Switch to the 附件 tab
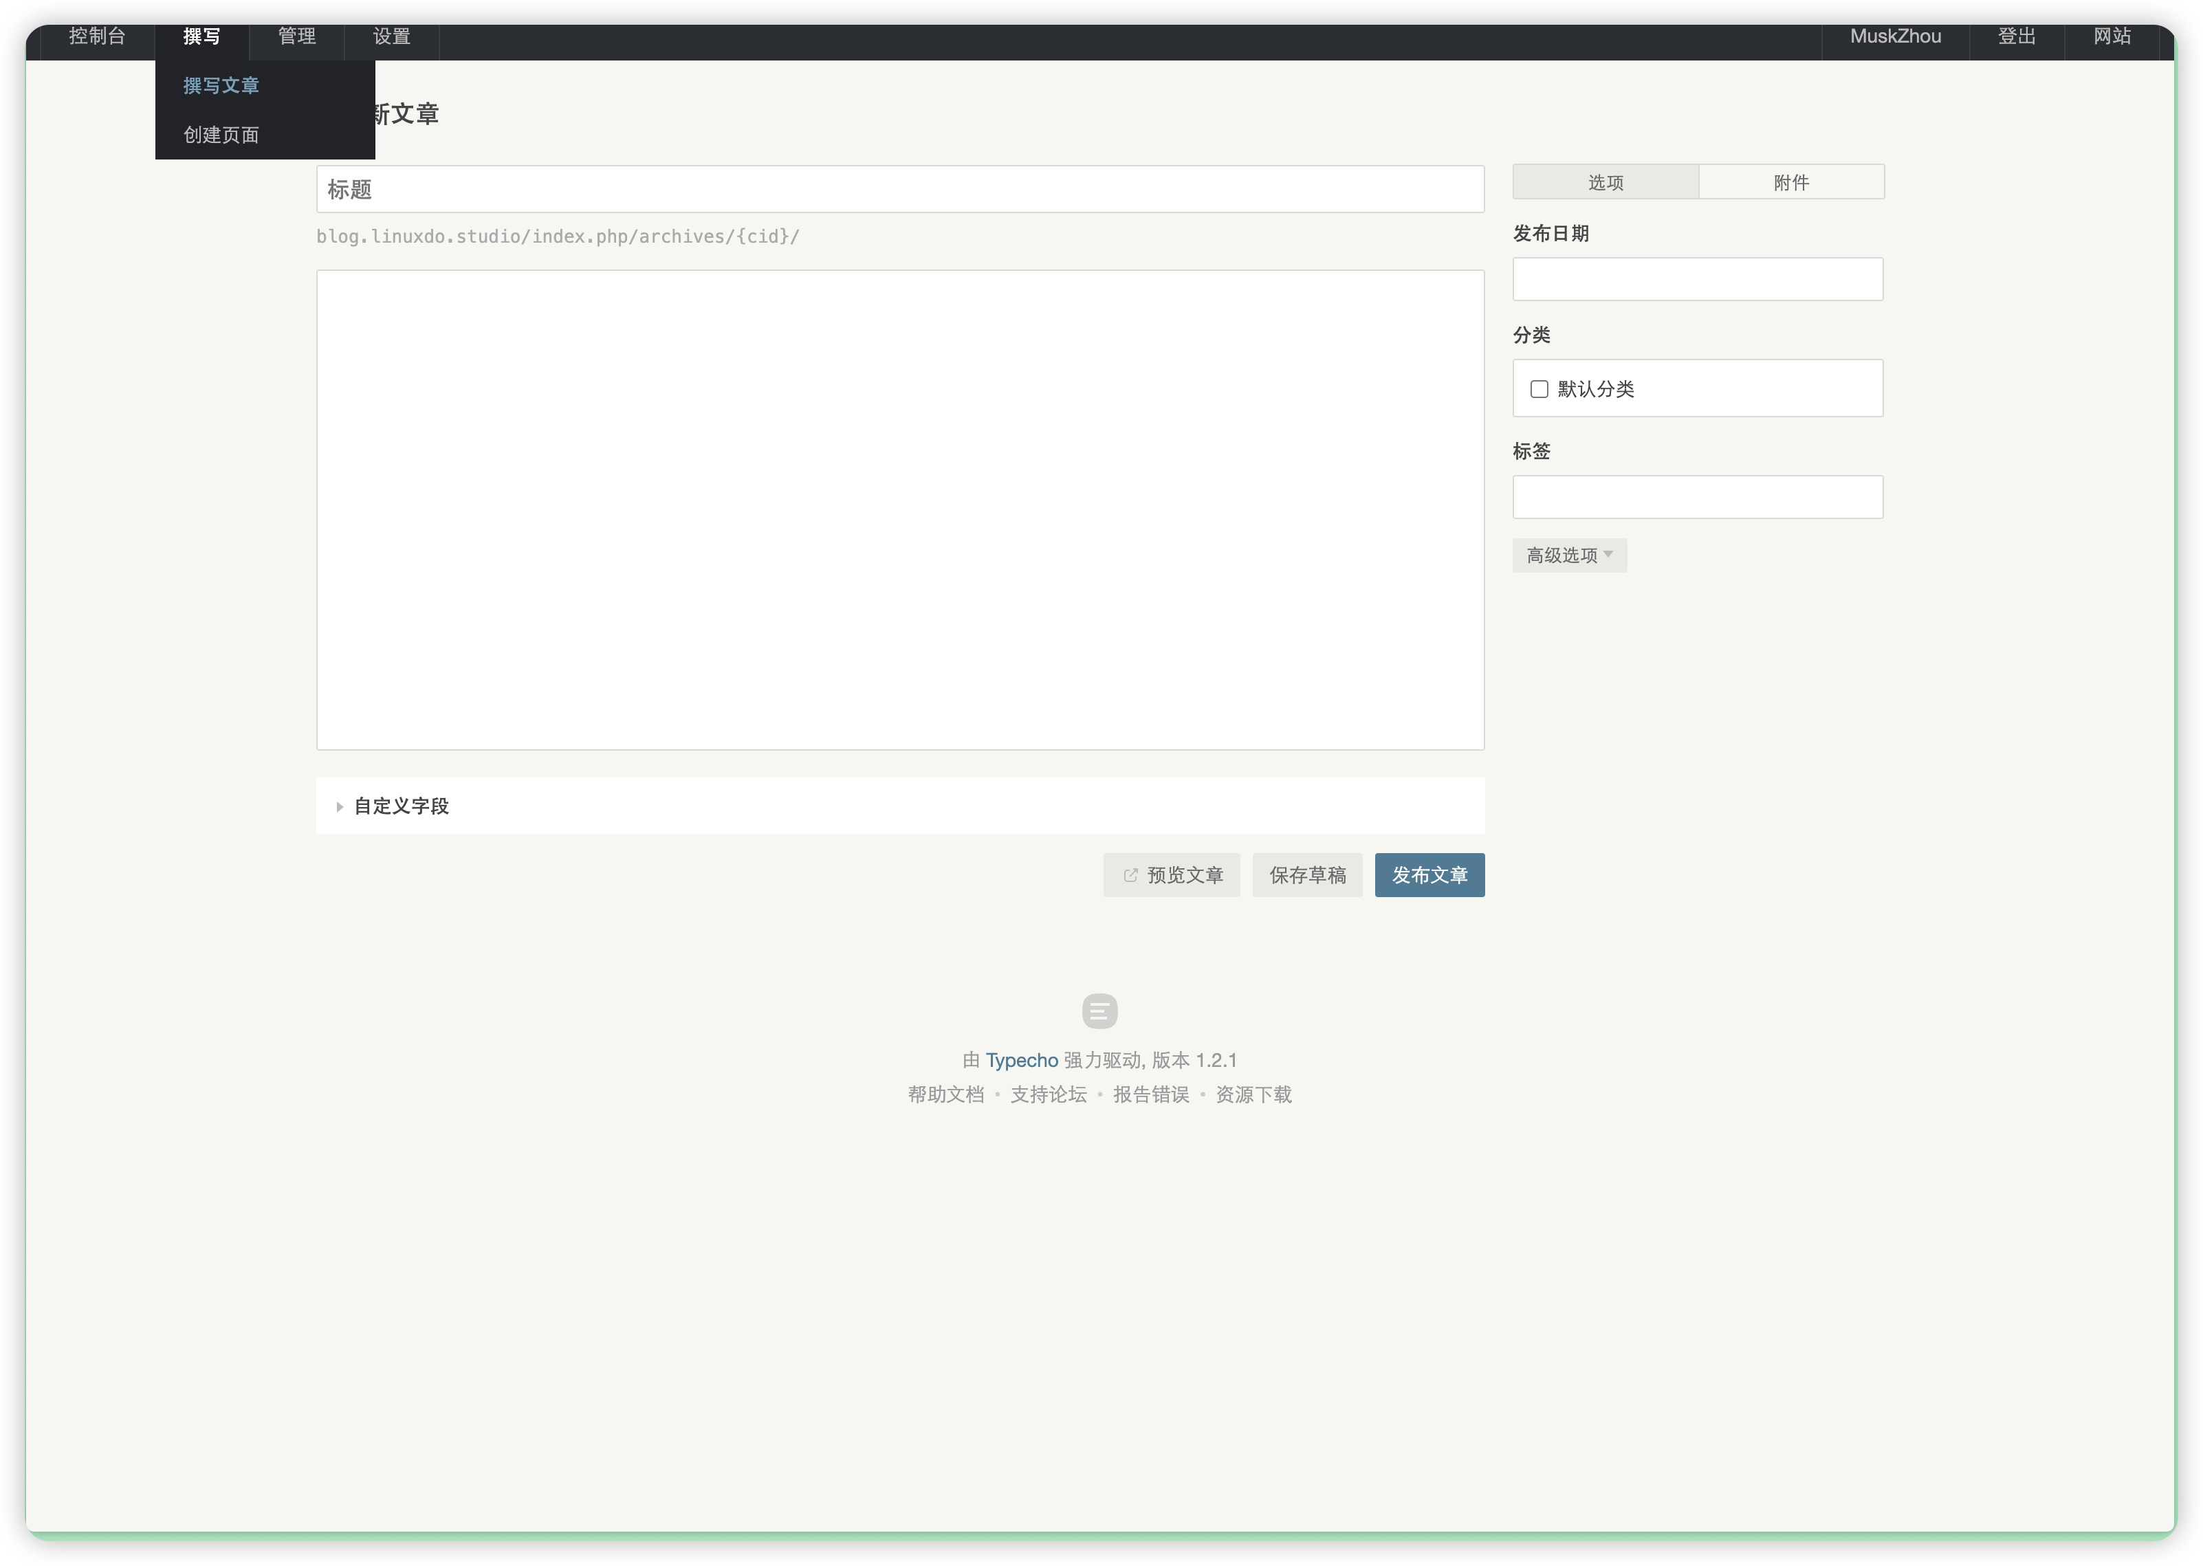Image resolution: width=2203 pixels, height=1566 pixels. tap(1791, 182)
